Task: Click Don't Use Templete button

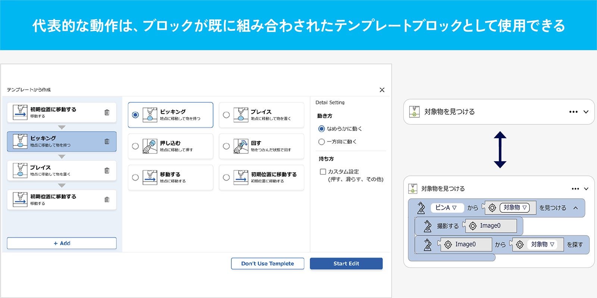Action: click(268, 264)
